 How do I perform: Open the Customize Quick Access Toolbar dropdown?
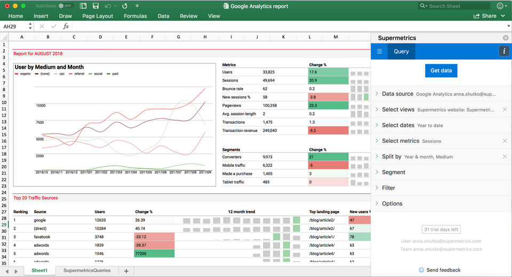(x=137, y=6)
